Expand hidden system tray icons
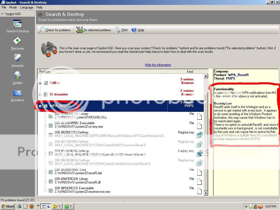280x210 pixels. pos(246,207)
